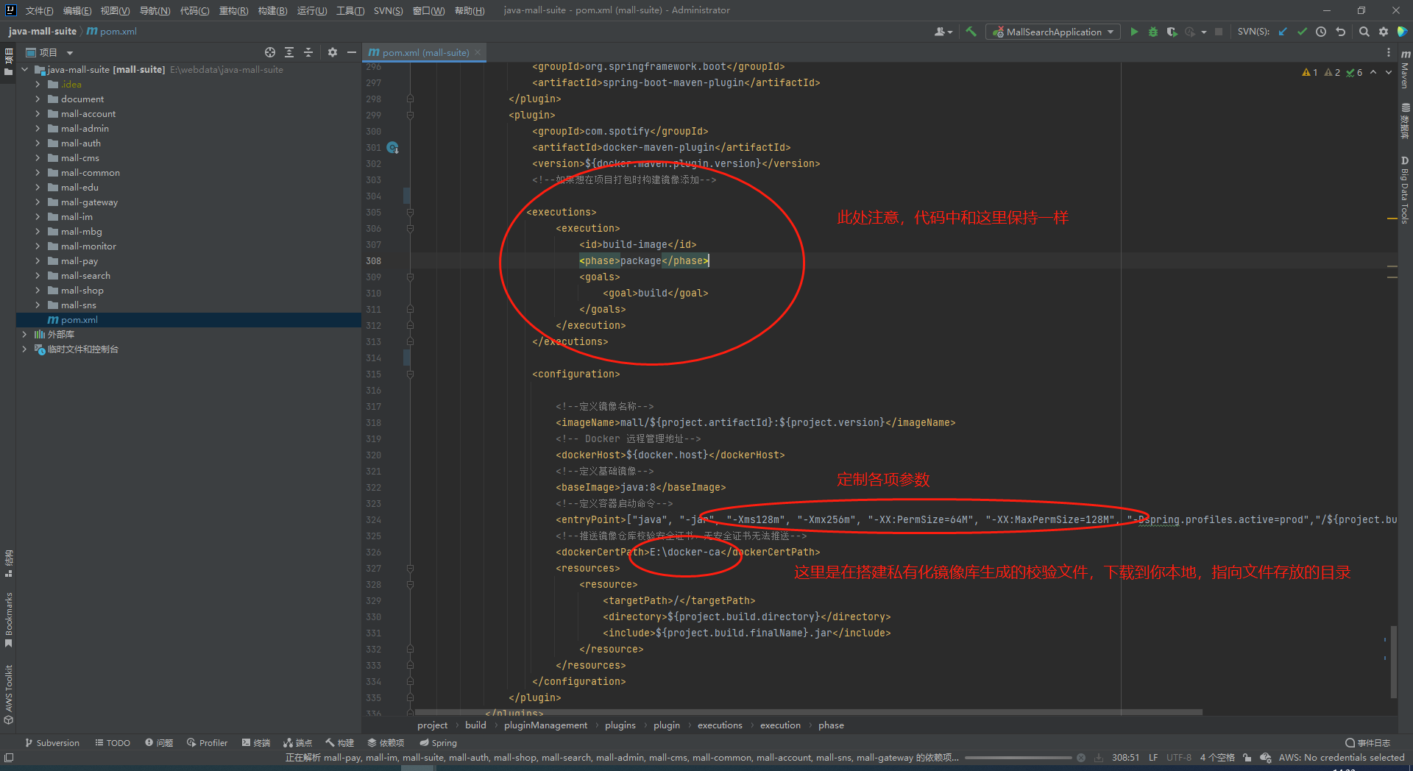Open the Subversion tool window tab
1413x771 pixels.
[x=52, y=743]
